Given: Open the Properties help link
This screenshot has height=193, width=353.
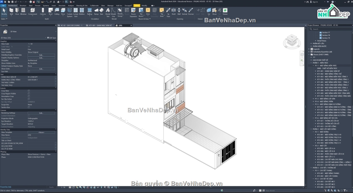Looking at the screenshot, I should (6, 187).
